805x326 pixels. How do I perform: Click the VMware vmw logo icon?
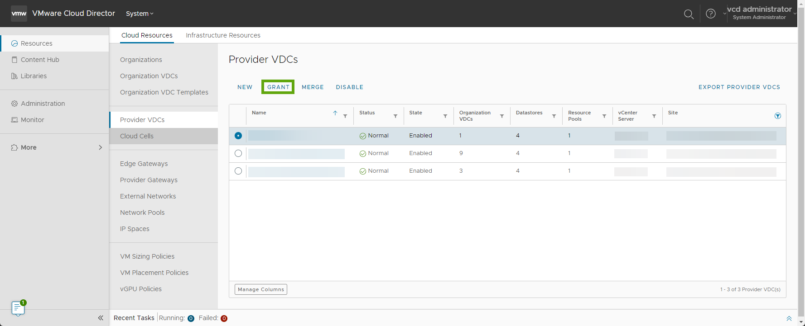point(19,14)
